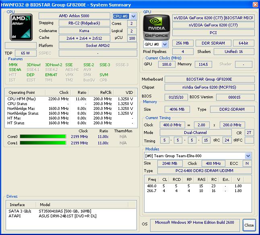
Task: Click the Cores count field
Action: coord(132,23)
